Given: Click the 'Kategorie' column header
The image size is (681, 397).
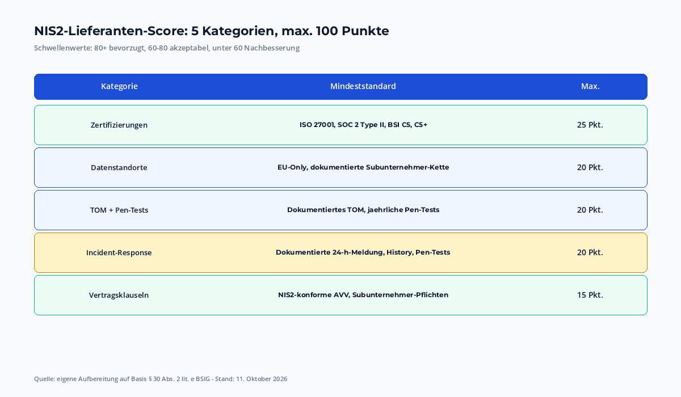Looking at the screenshot, I should coord(119,86).
